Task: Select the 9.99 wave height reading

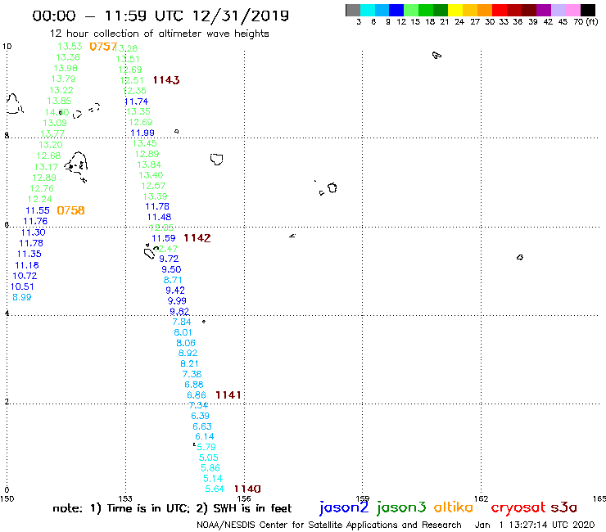Action: [177, 300]
